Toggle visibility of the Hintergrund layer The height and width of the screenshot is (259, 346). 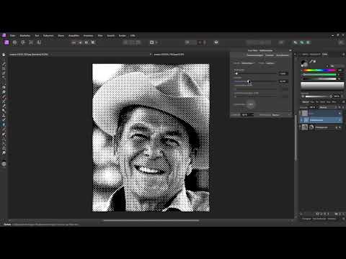click(x=340, y=127)
